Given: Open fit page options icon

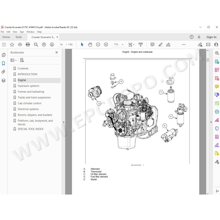Looking at the screenshot, I should [x=131, y=45].
